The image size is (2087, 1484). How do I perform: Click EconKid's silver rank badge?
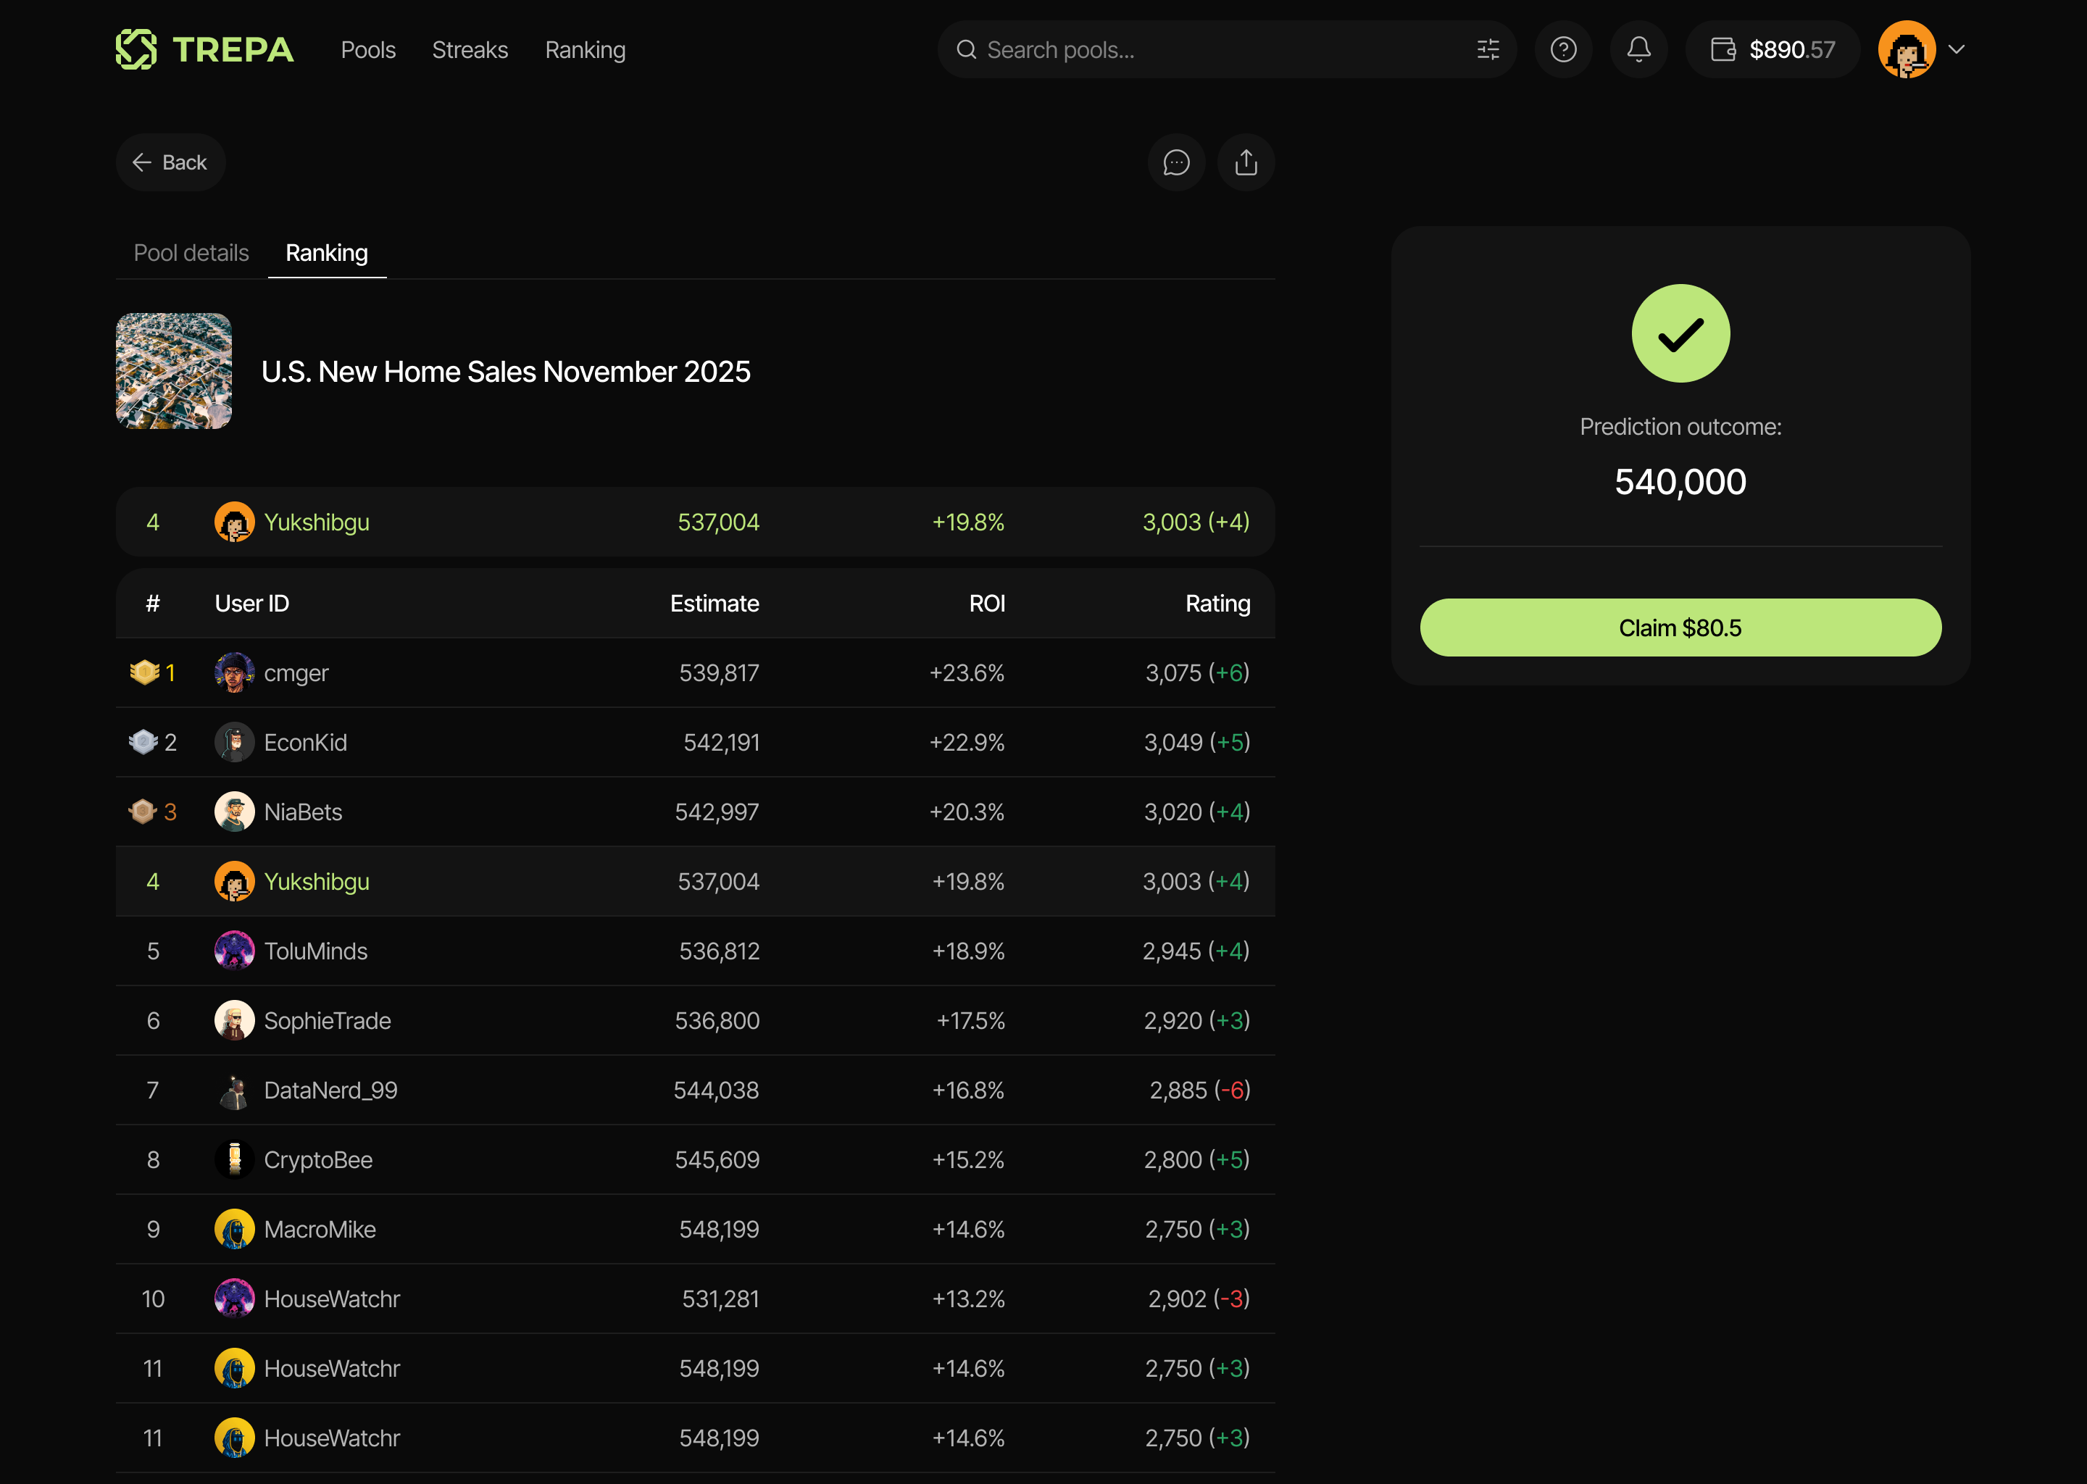click(143, 742)
